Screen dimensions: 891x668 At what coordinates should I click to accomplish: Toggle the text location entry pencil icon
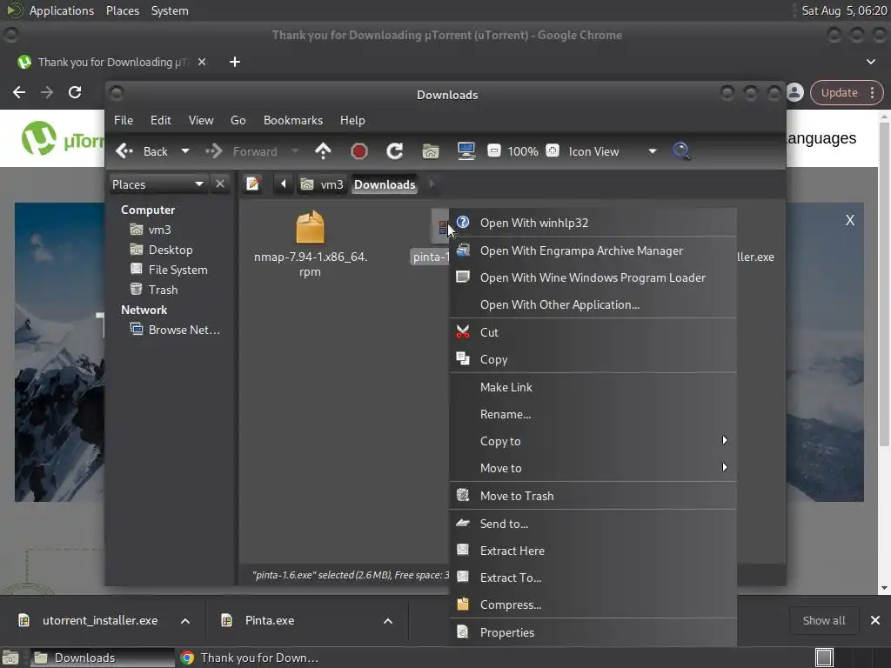252,184
